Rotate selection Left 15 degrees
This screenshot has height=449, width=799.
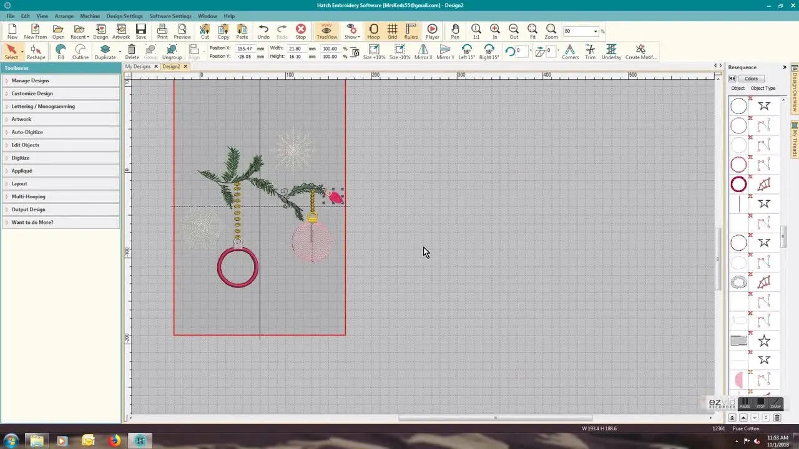coord(467,52)
